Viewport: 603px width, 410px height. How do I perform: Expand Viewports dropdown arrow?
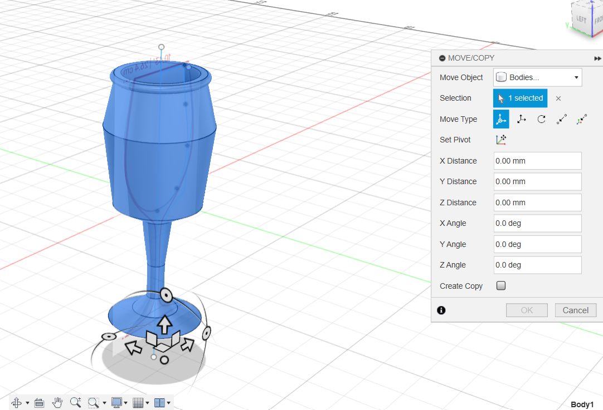(168, 403)
